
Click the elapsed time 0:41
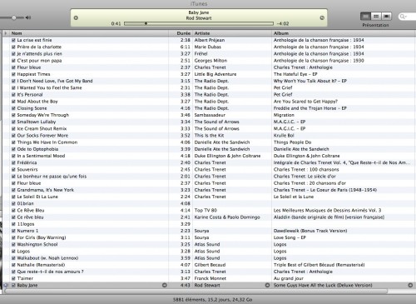[116, 23]
